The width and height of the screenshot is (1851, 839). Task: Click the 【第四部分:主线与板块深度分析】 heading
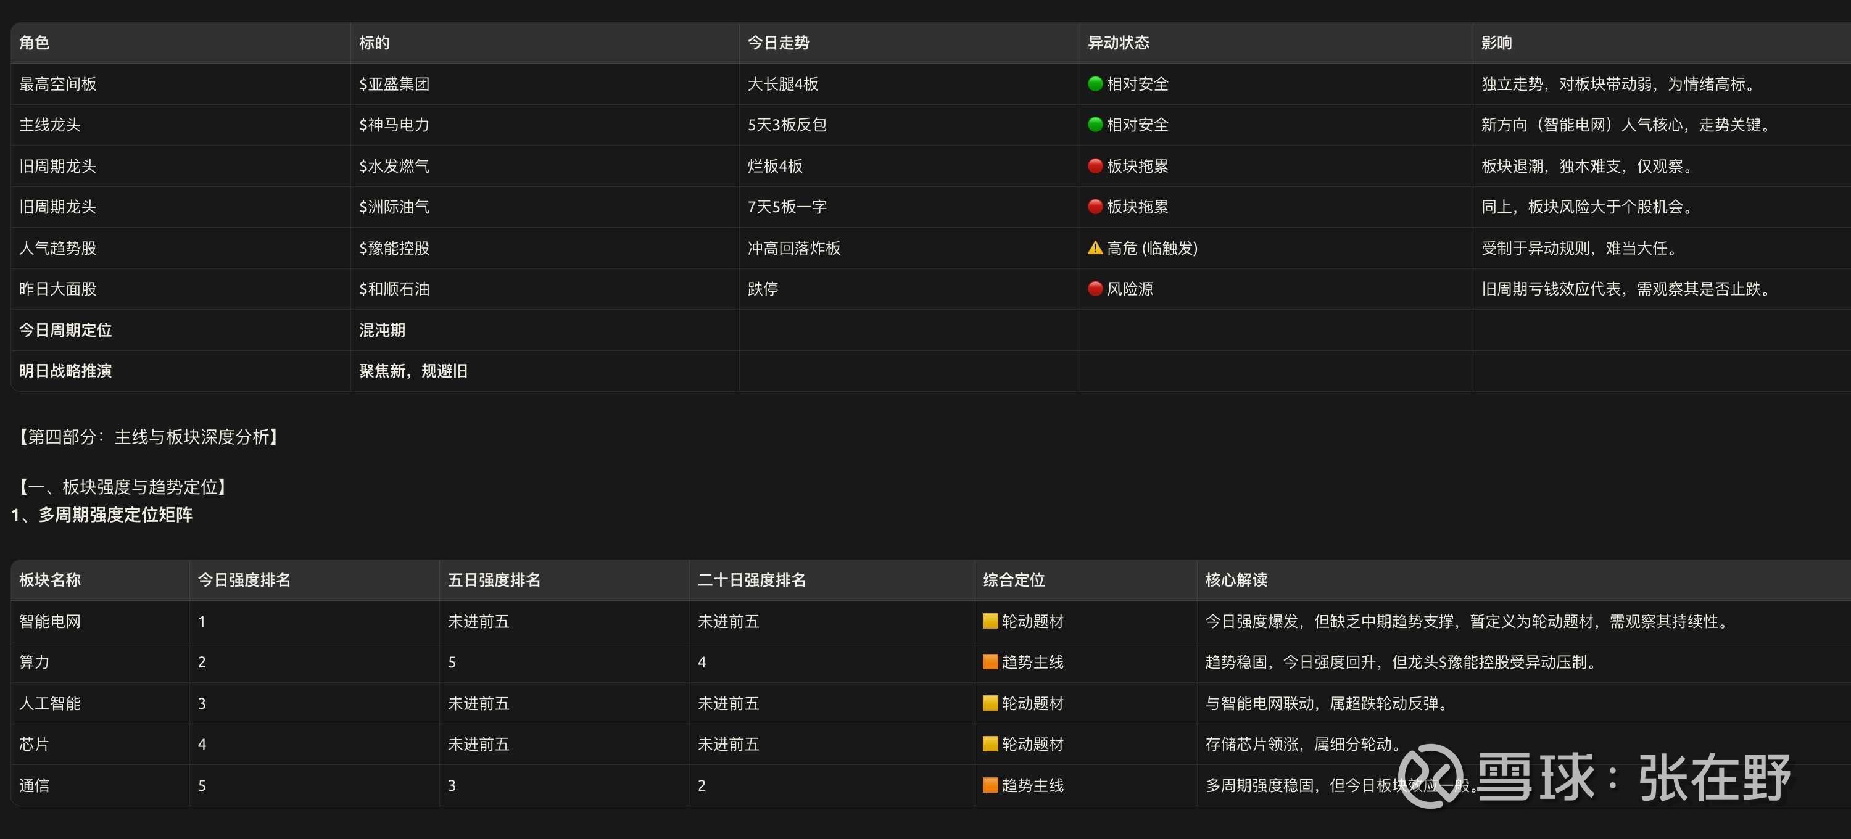tap(148, 437)
